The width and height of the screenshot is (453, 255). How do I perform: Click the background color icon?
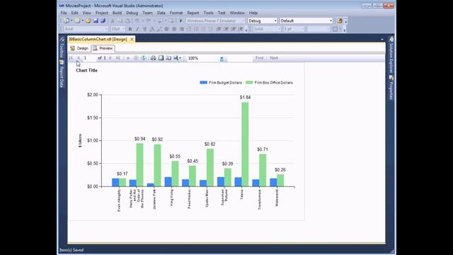pos(159,29)
